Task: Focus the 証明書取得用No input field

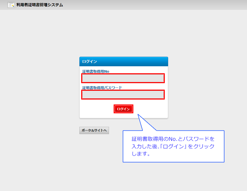Action: coord(123,78)
